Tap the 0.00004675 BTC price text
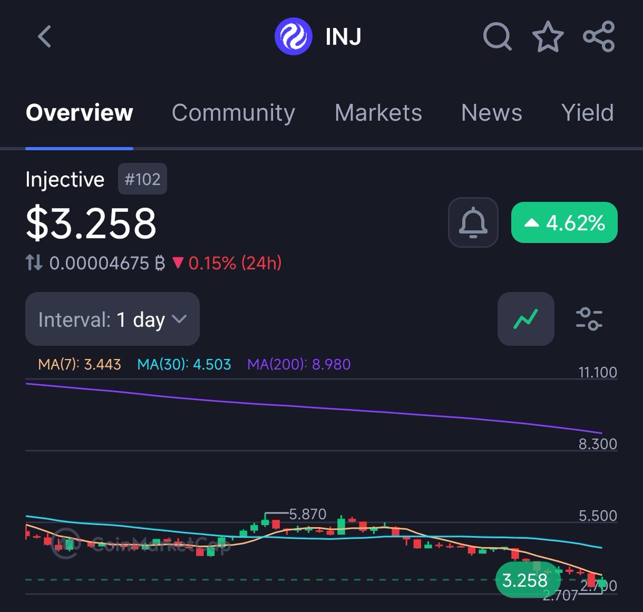Image resolution: width=643 pixels, height=612 pixels. point(106,263)
